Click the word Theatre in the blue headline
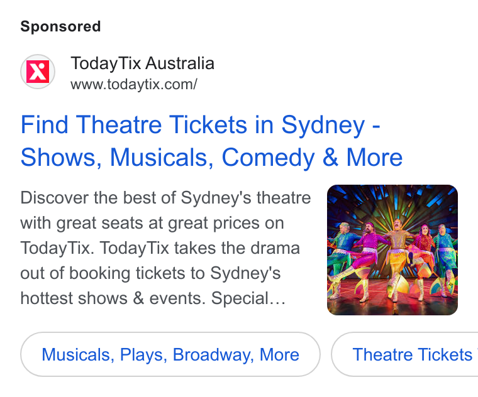The width and height of the screenshot is (478, 397). point(119,124)
